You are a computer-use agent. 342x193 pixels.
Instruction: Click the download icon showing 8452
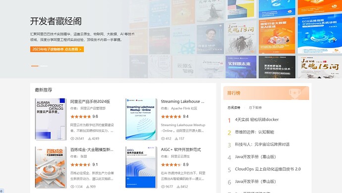(x=178, y=187)
